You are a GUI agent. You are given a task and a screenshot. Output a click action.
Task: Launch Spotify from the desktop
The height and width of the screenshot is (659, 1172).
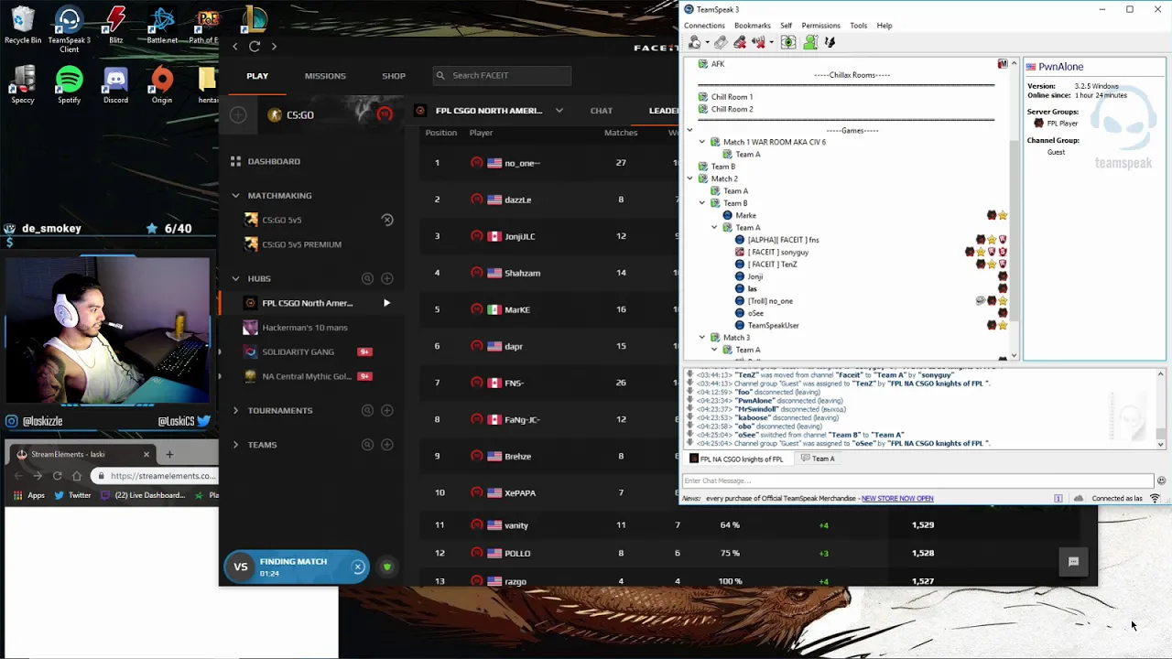tap(69, 85)
